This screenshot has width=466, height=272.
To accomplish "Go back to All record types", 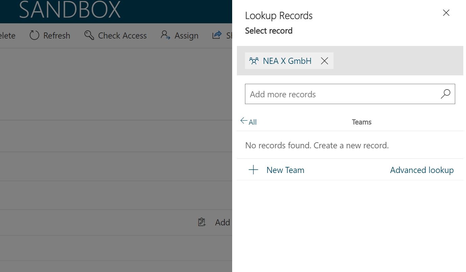I will click(x=252, y=122).
